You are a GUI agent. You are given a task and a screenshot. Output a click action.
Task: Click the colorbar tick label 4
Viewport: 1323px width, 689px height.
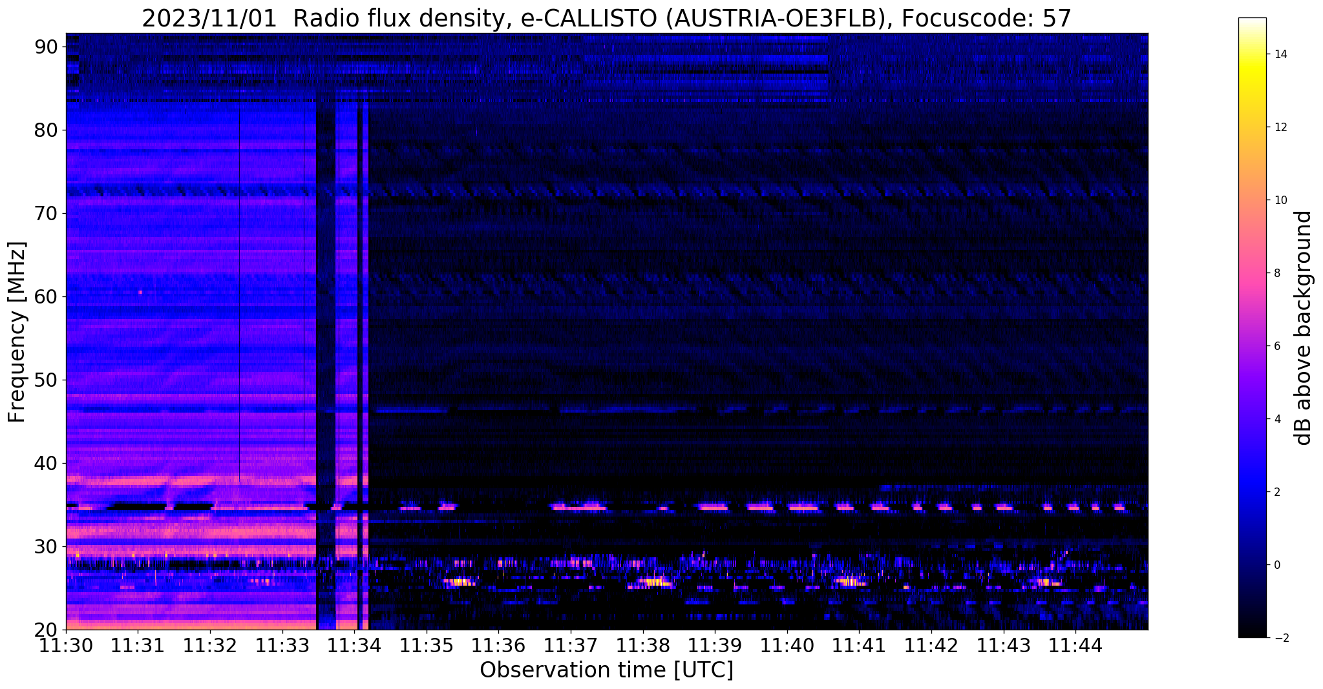1276,419
